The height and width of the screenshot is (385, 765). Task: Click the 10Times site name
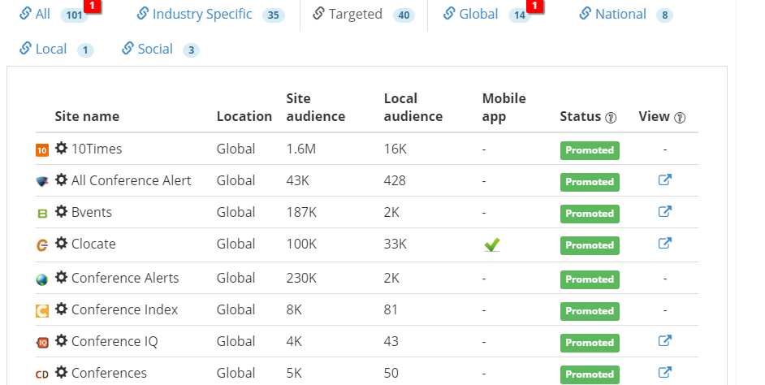(97, 149)
